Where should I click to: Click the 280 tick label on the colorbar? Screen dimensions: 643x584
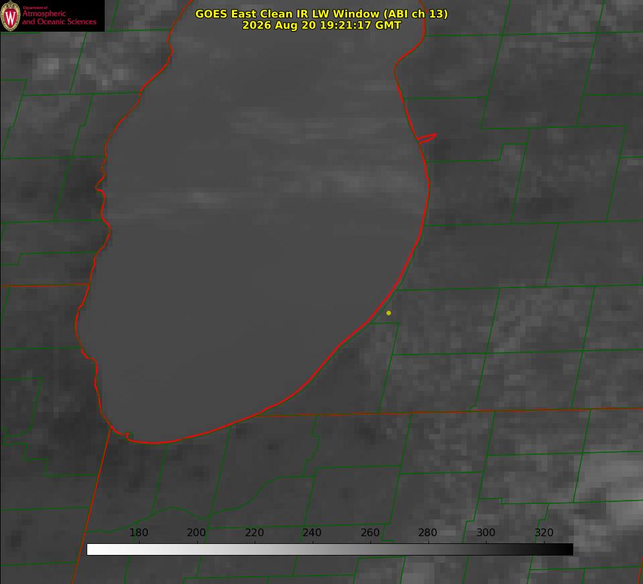pos(428,532)
